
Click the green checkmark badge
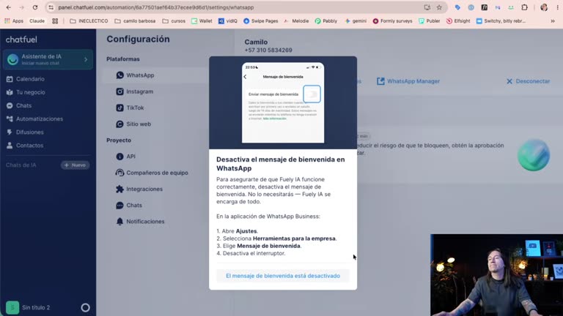pyautogui.click(x=534, y=155)
